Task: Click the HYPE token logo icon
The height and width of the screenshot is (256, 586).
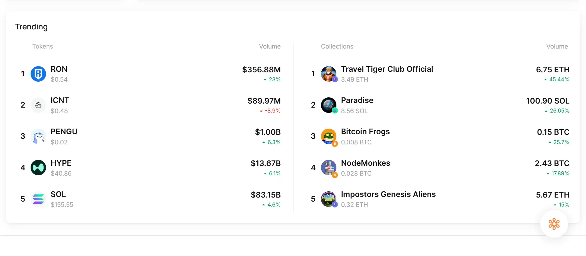Action: click(x=38, y=168)
